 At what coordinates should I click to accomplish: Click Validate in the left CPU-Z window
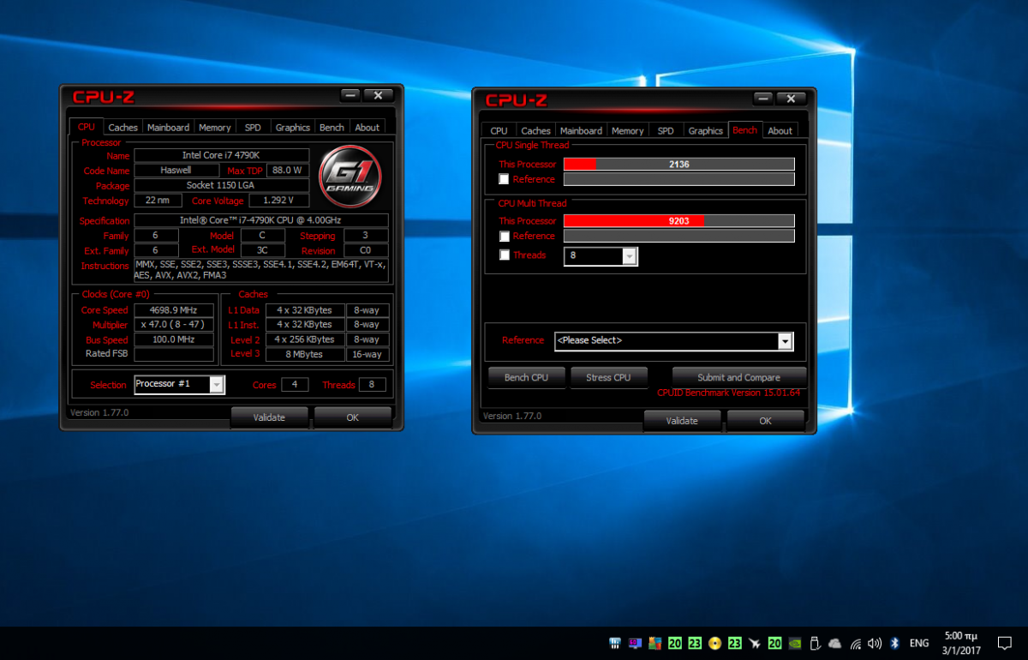click(269, 417)
